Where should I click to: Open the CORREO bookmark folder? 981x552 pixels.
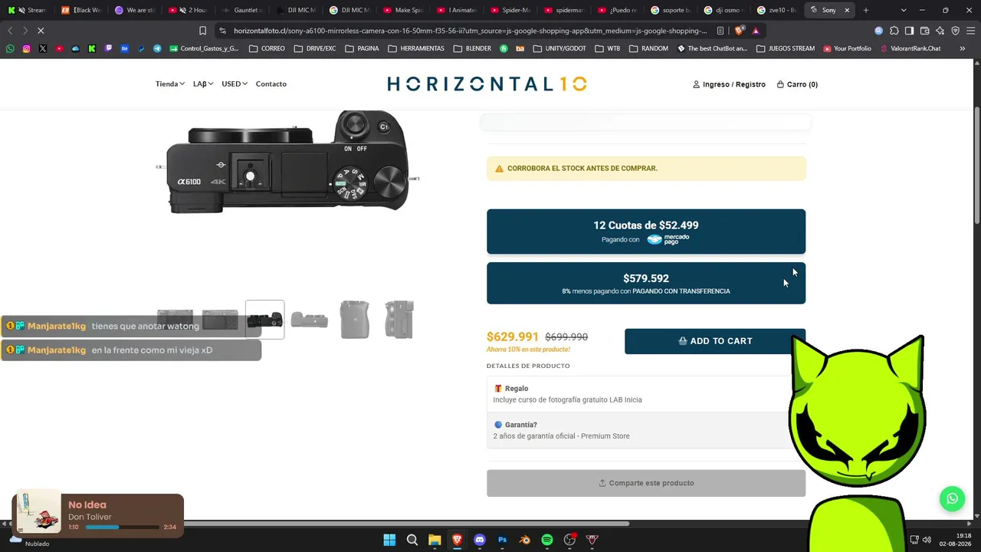pos(266,48)
